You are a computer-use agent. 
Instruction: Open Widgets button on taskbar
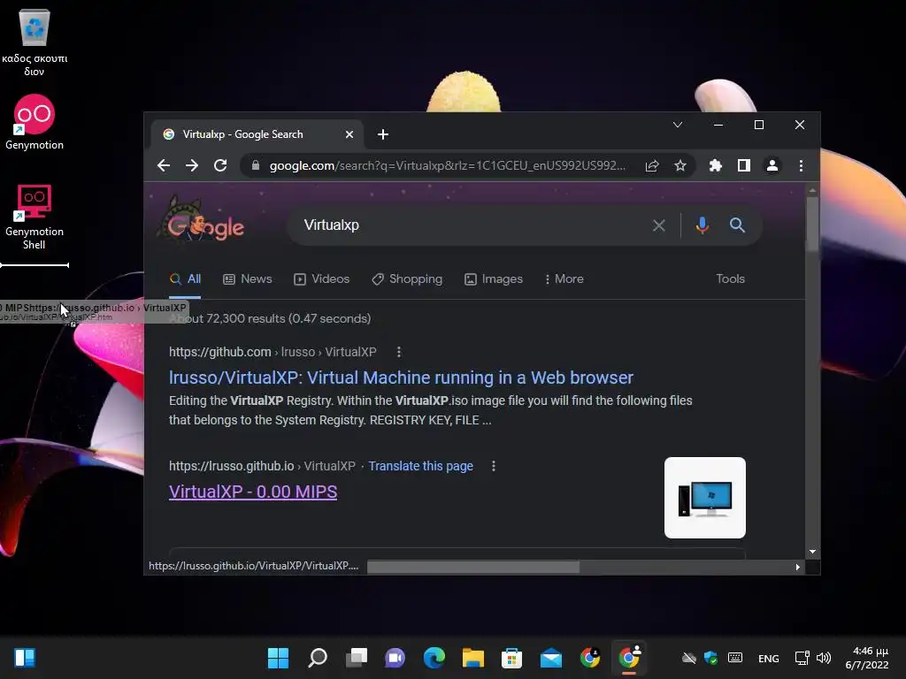tap(25, 658)
